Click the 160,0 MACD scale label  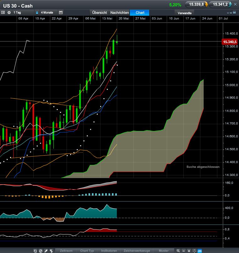(x=229, y=183)
